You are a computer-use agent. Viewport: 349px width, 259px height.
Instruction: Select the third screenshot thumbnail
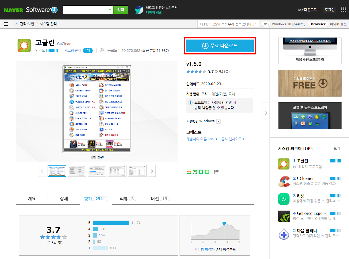pos(97,171)
